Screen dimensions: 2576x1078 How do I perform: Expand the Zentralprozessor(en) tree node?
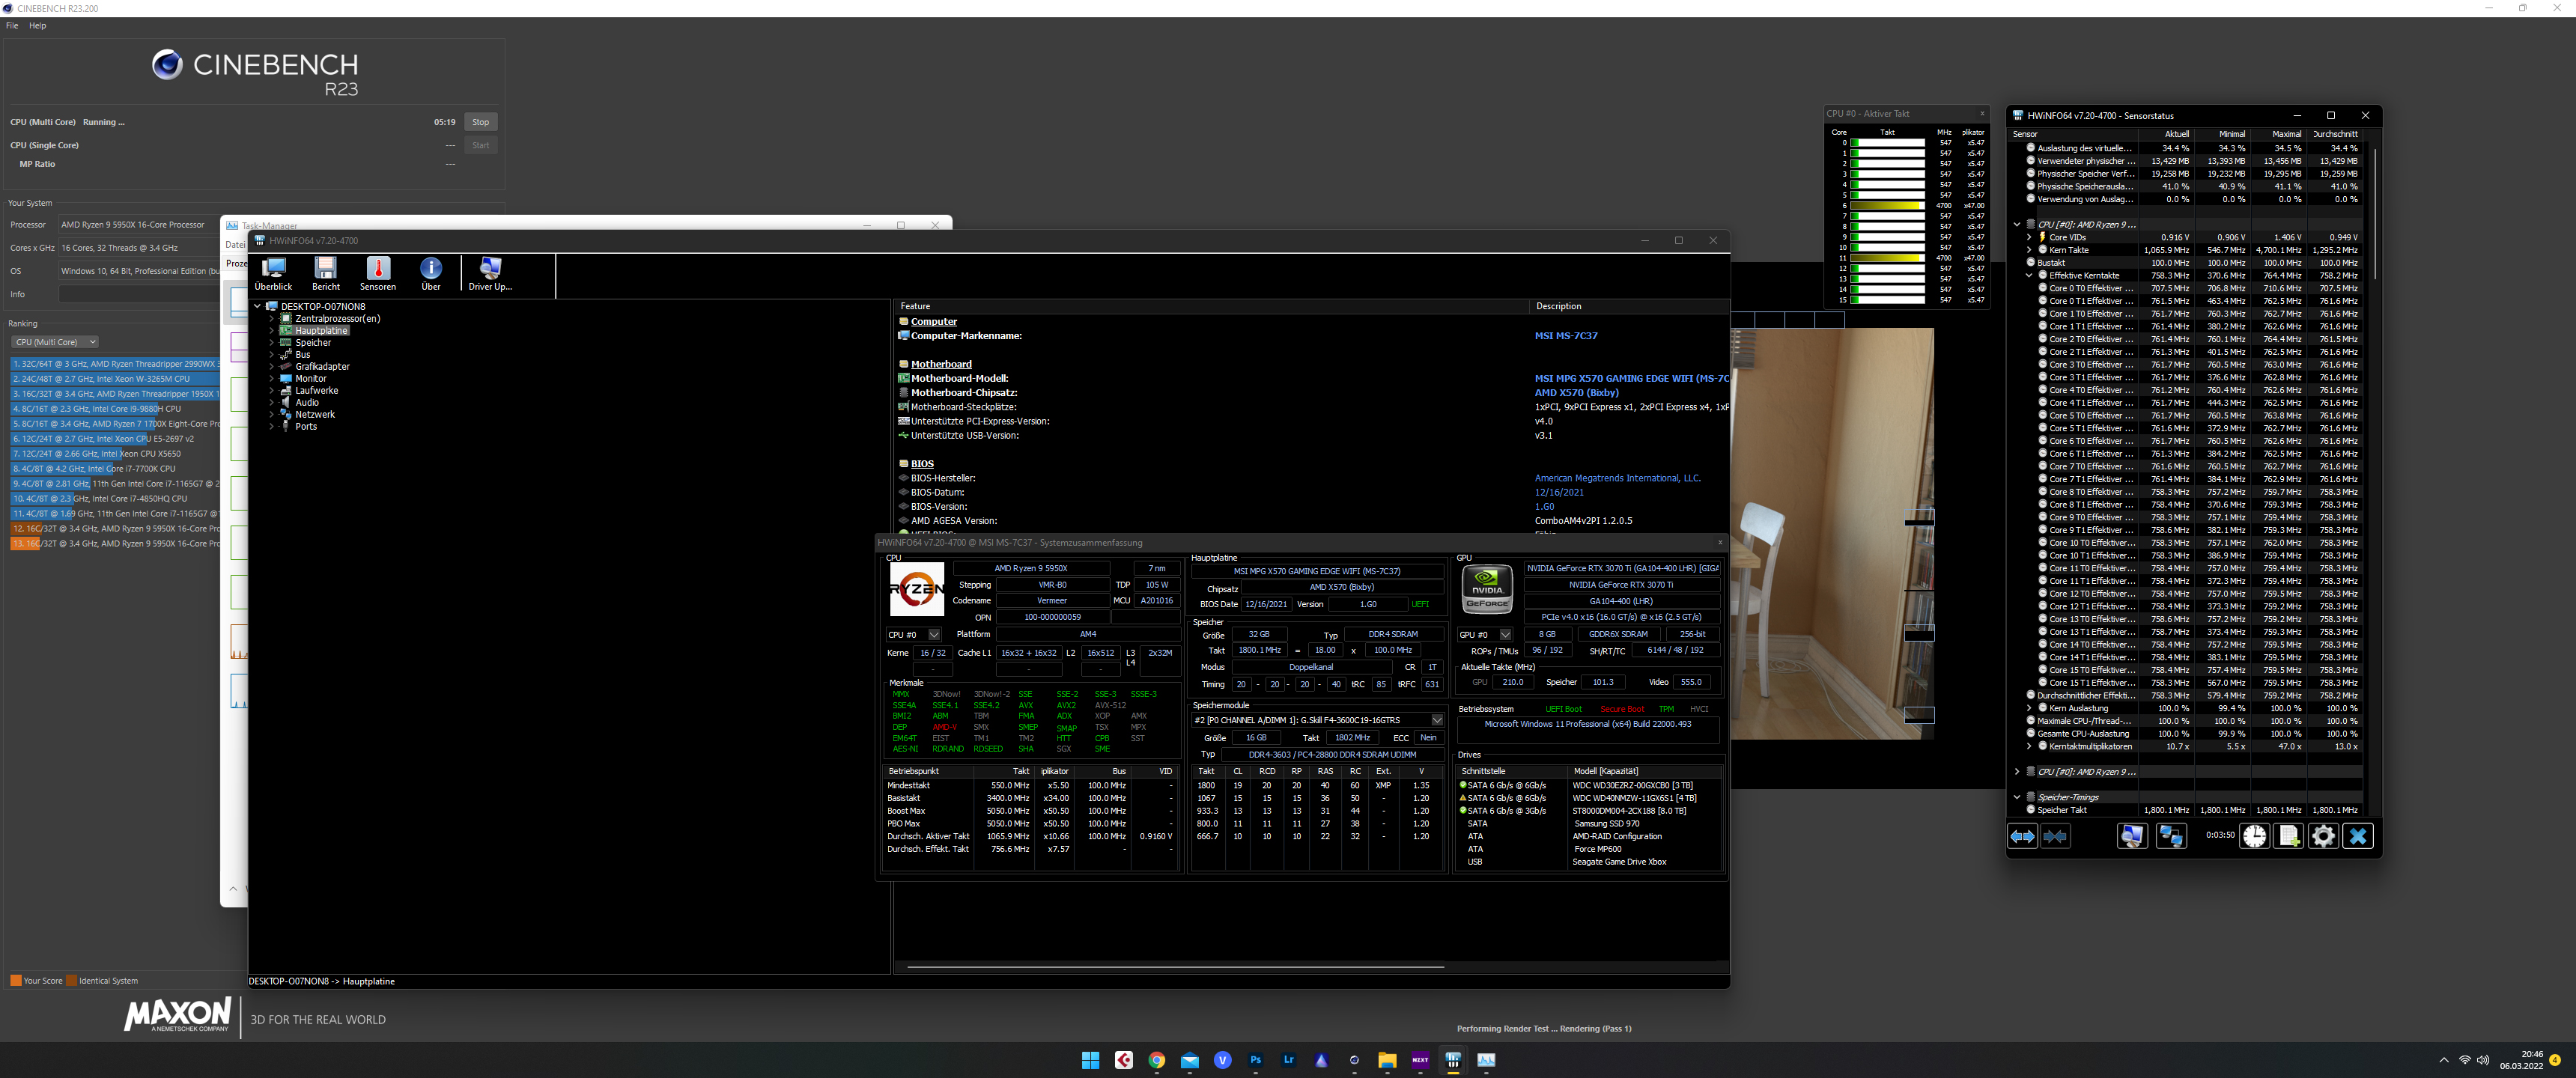pos(271,319)
